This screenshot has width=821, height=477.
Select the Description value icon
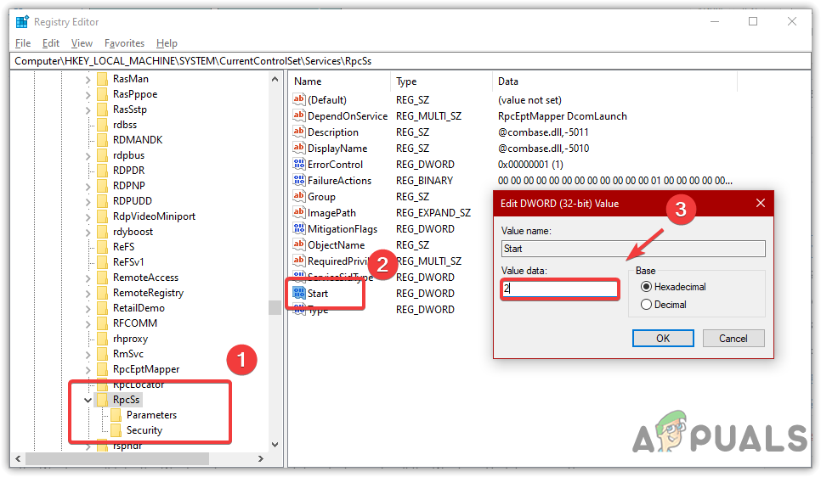pos(299,132)
